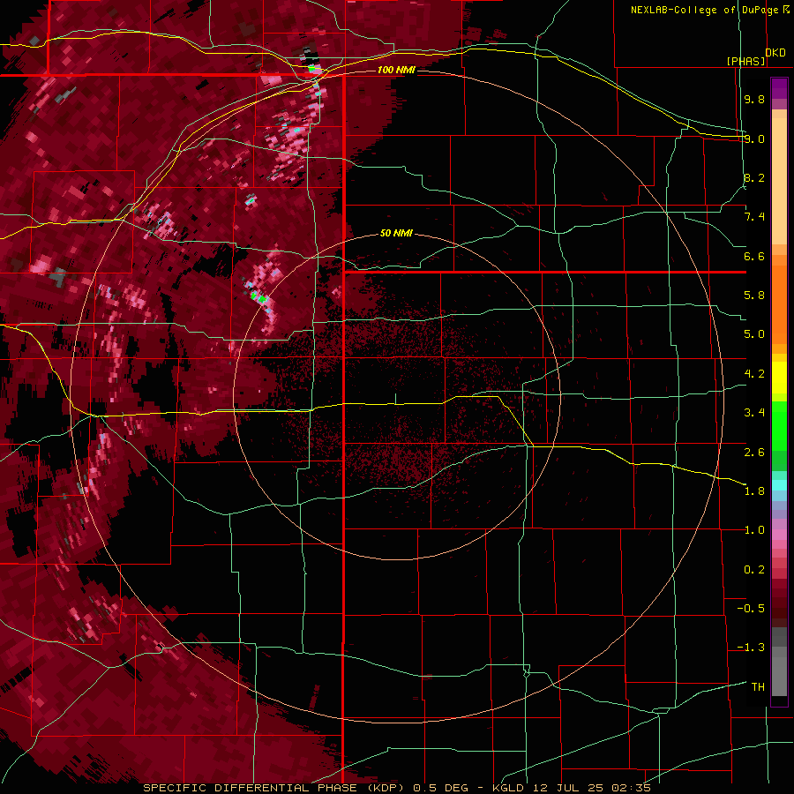Select the 7.4 scale value
The image size is (794, 794).
(x=754, y=217)
